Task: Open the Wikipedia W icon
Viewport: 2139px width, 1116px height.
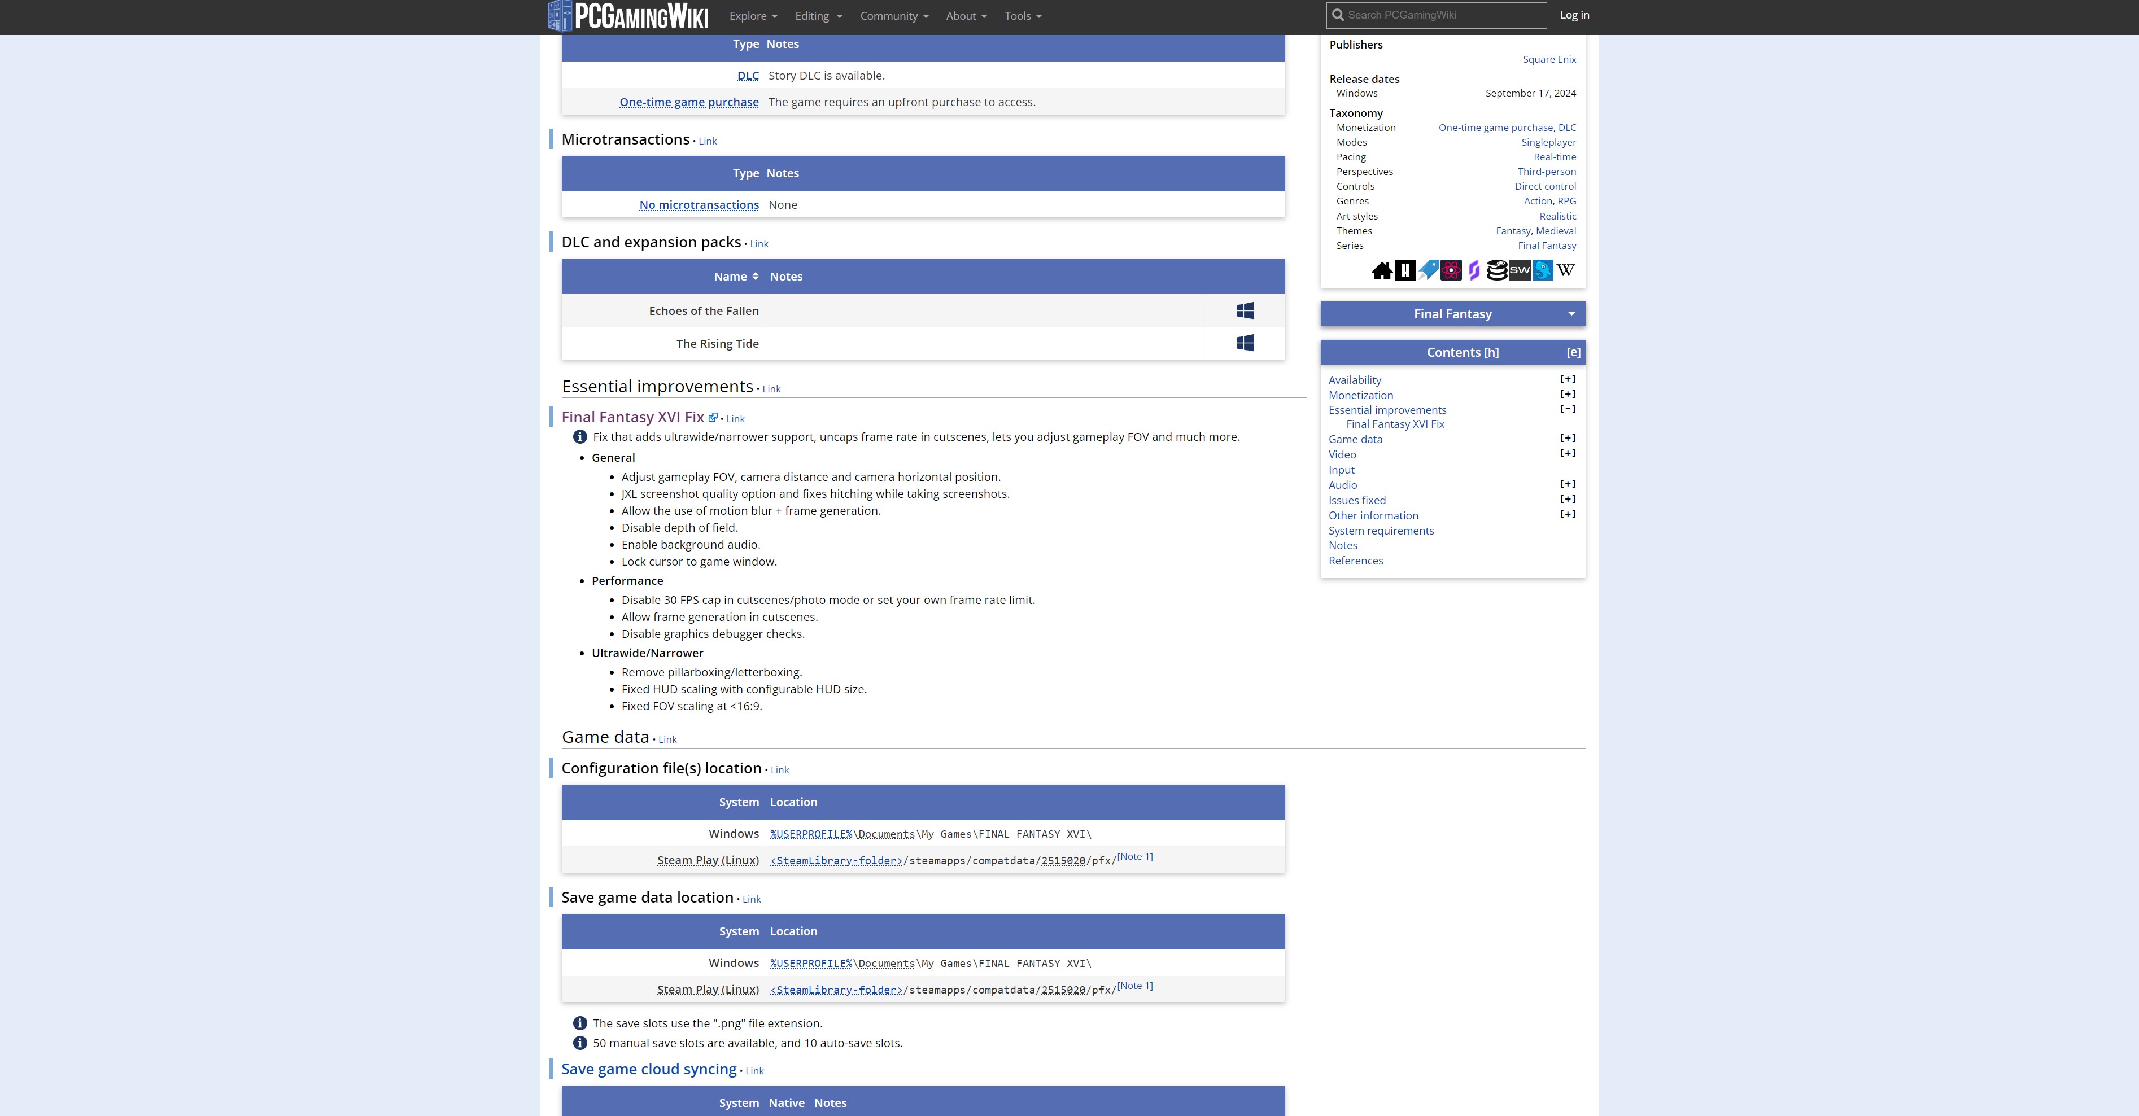Action: point(1566,271)
